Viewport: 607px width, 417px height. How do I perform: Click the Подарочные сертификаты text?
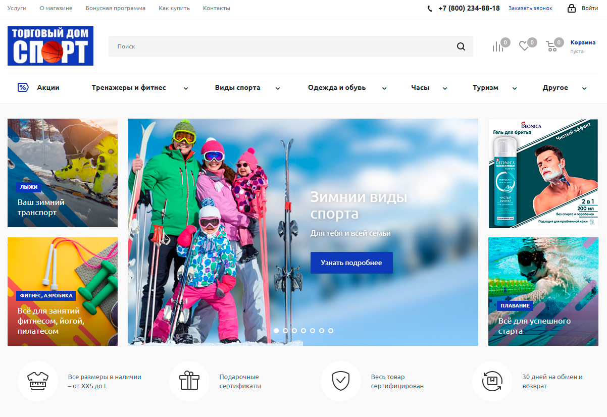[x=240, y=381]
